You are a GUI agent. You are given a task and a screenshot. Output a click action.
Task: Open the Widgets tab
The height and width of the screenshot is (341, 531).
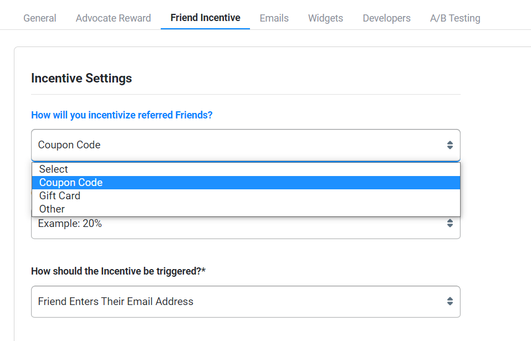(x=325, y=18)
